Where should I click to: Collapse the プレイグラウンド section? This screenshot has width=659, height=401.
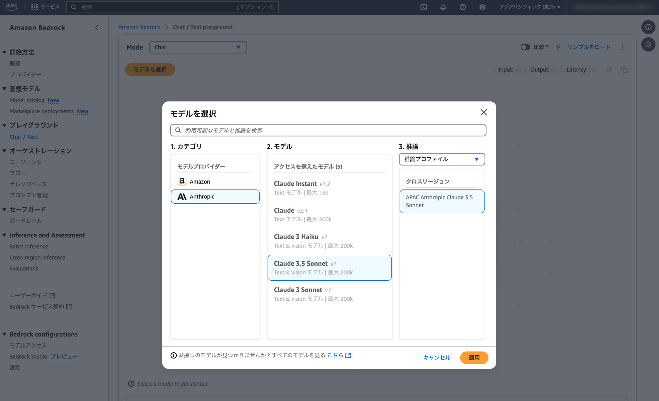click(4, 125)
